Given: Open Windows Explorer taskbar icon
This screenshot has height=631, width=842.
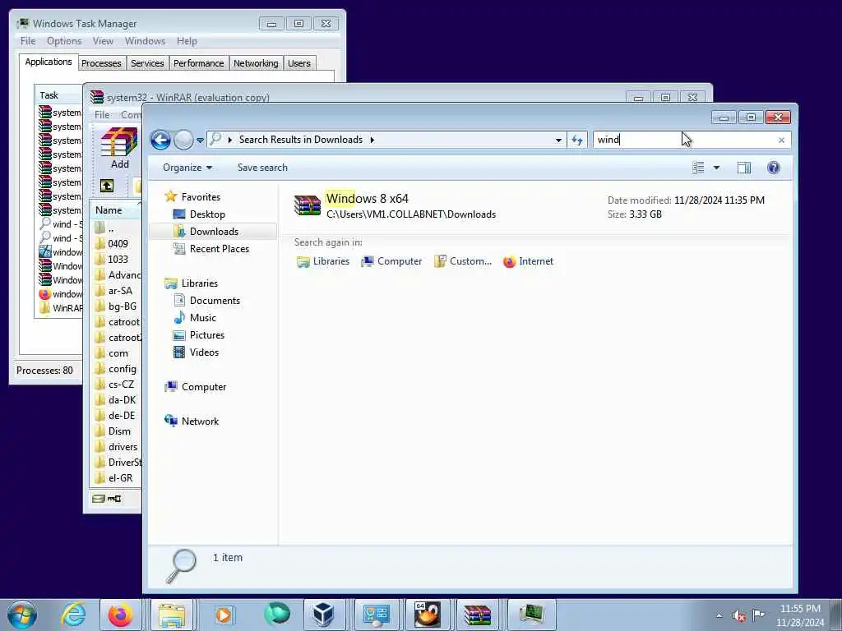Looking at the screenshot, I should click(x=172, y=615).
